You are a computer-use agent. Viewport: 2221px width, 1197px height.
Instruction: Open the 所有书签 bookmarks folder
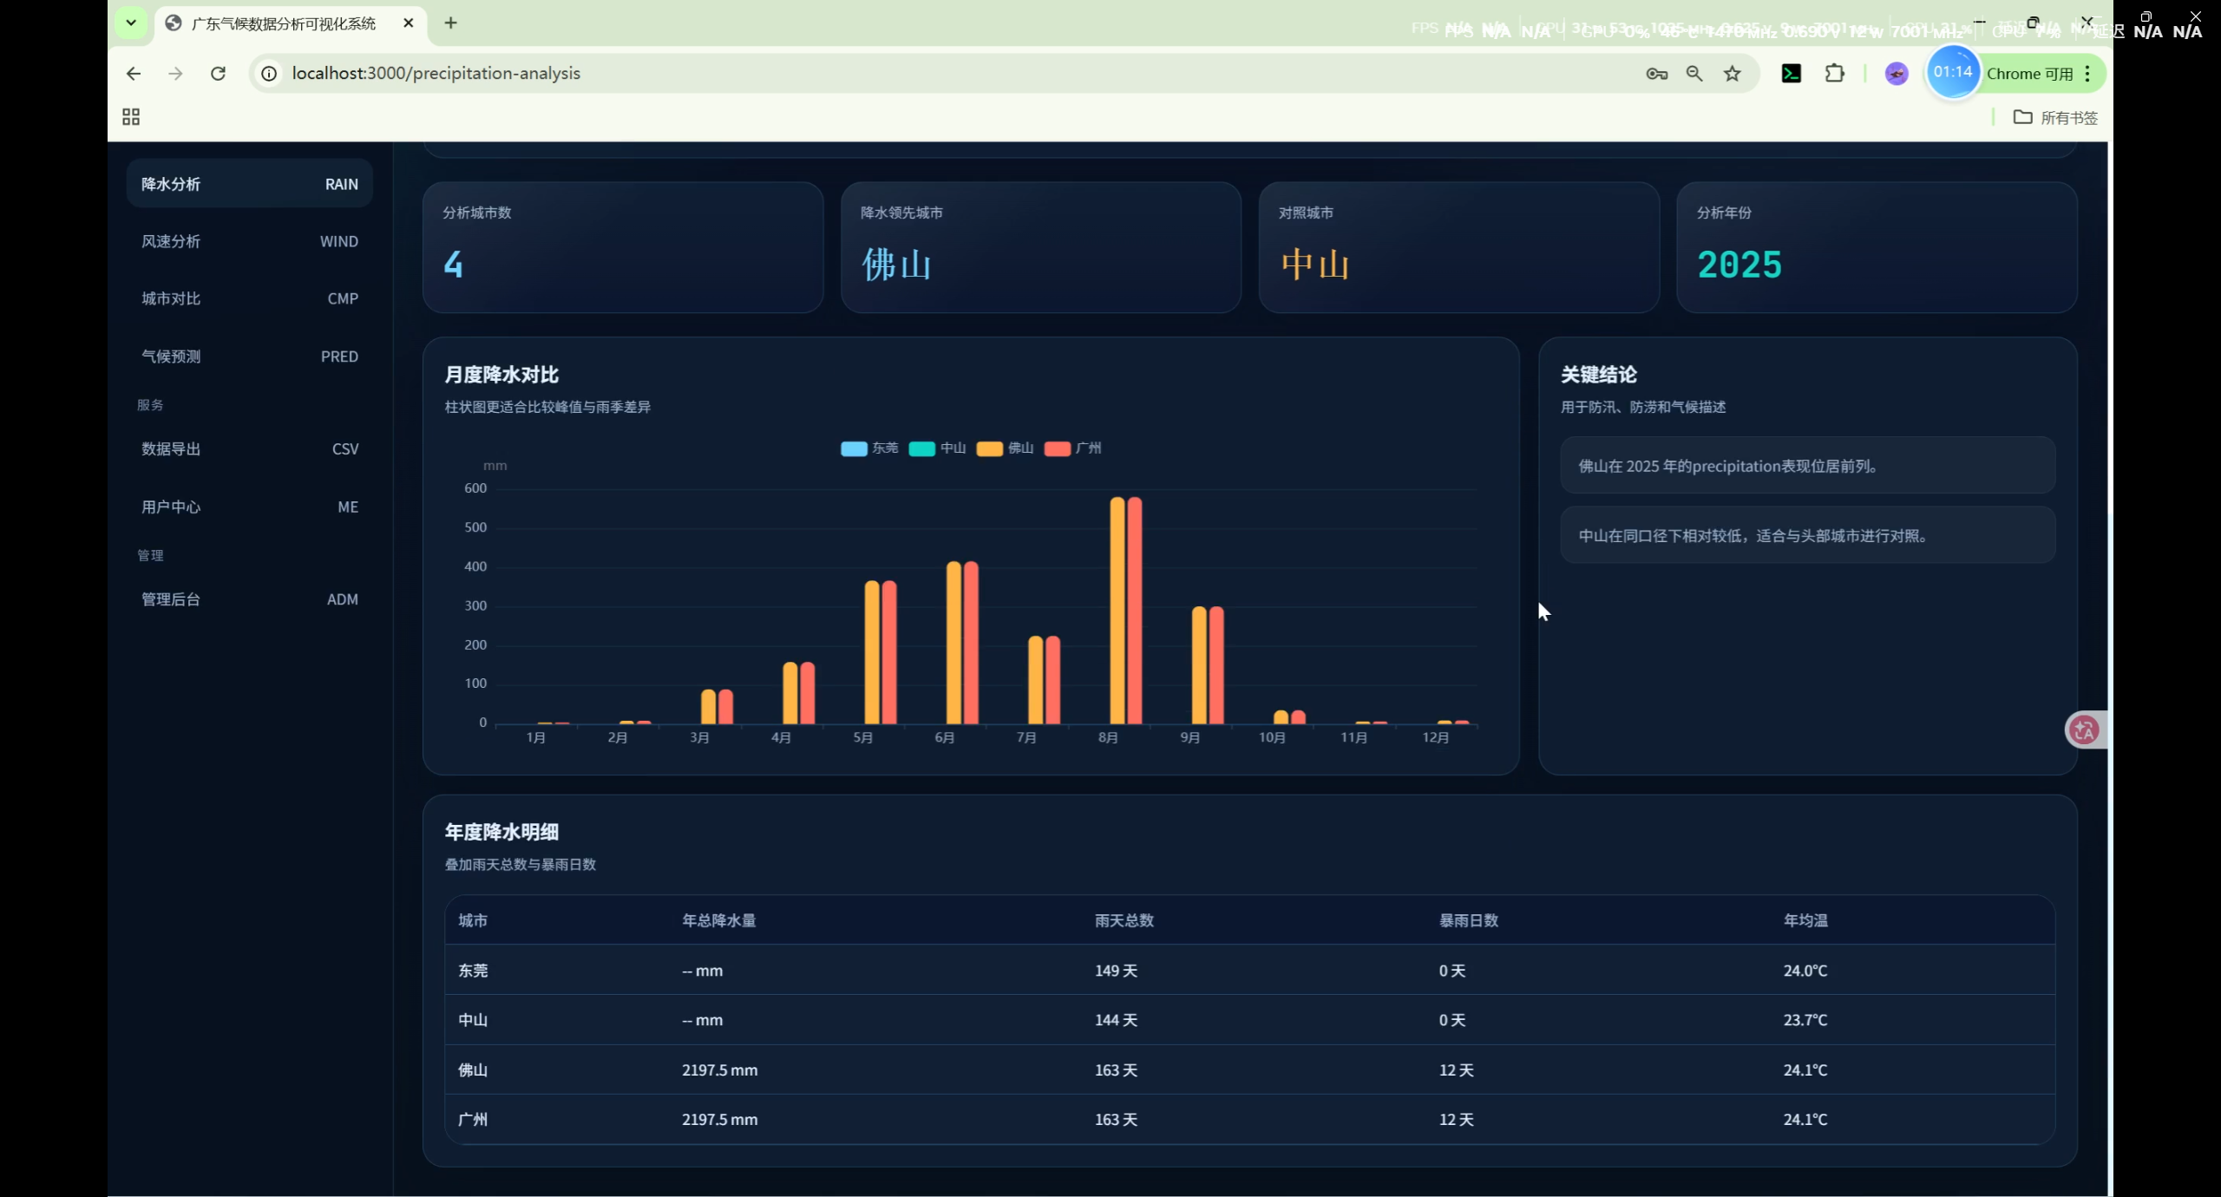point(2054,117)
